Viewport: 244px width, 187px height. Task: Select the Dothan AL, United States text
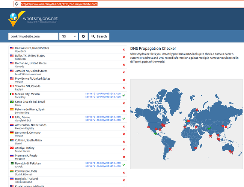(31, 63)
